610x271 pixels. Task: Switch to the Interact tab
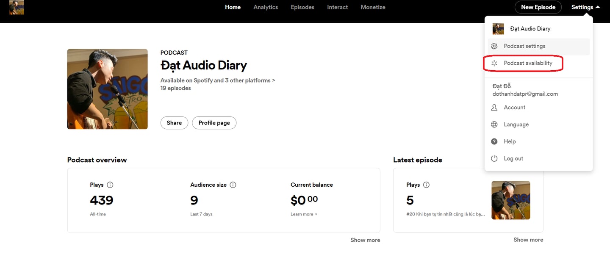pos(337,7)
